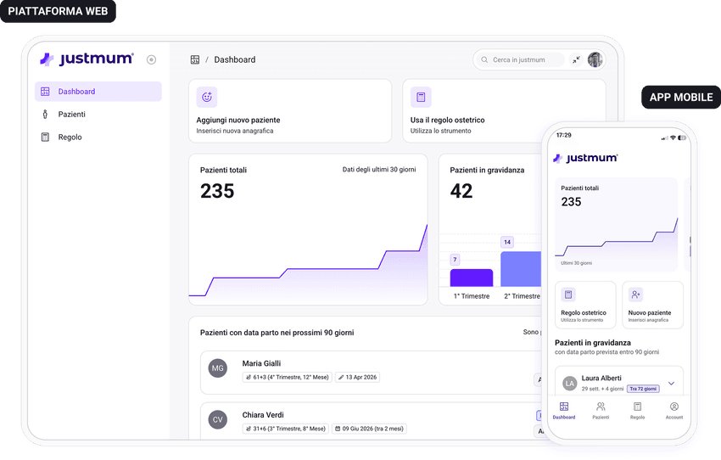Focus the 'Cerca in justmum' search field
The height and width of the screenshot is (460, 721).
[520, 59]
